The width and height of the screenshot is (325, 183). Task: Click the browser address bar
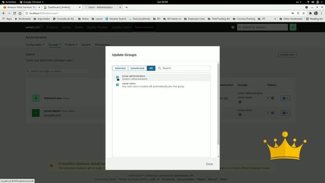157,13
